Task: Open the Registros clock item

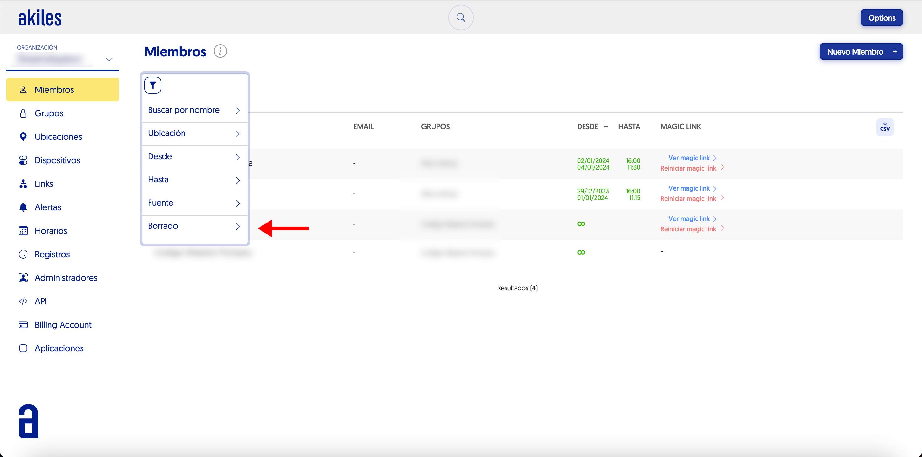Action: (52, 255)
